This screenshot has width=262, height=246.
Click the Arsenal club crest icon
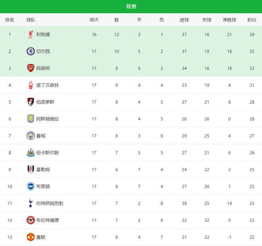click(31, 68)
